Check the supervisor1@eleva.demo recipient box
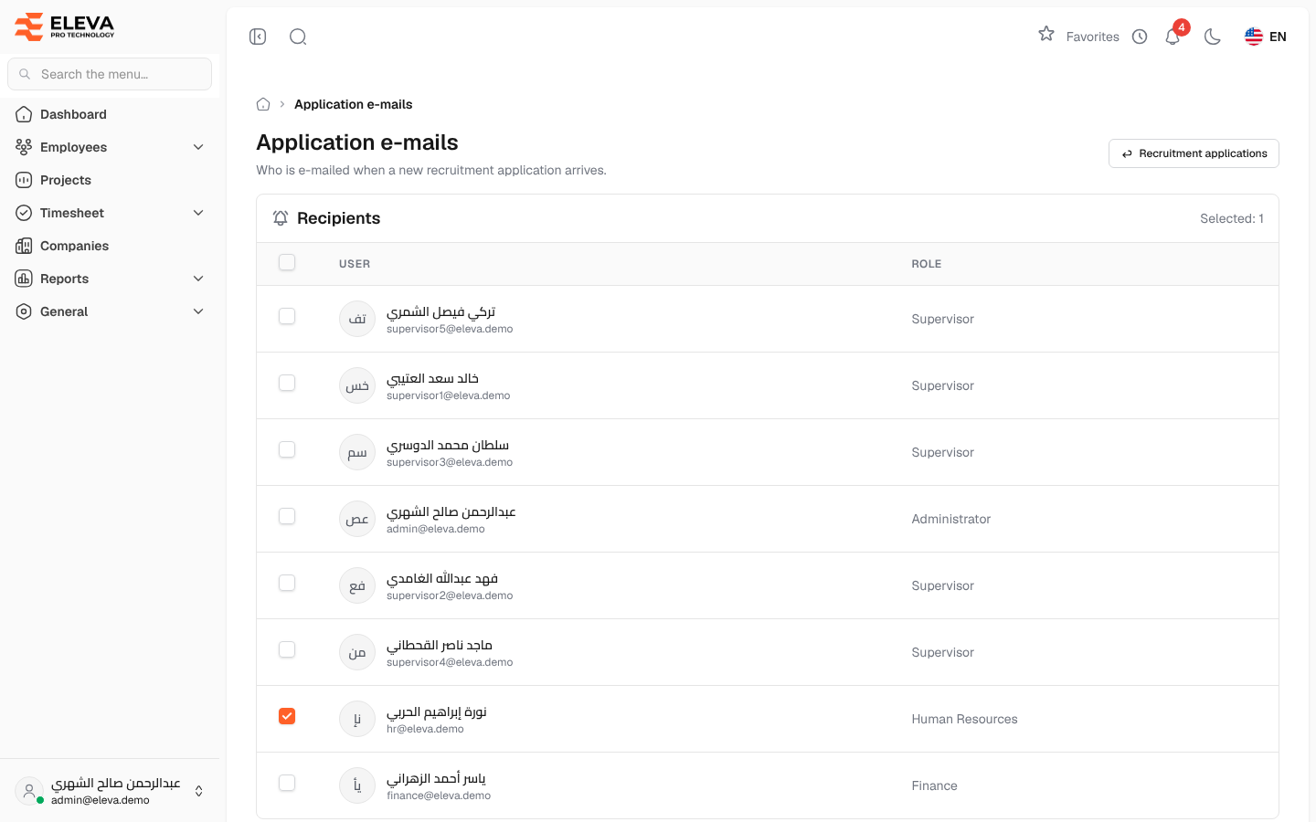Viewport: 1316px width, 822px height. [287, 383]
